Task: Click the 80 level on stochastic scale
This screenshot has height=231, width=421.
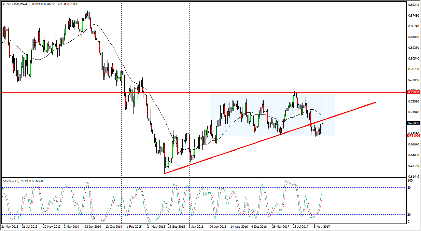Action: pyautogui.click(x=410, y=188)
